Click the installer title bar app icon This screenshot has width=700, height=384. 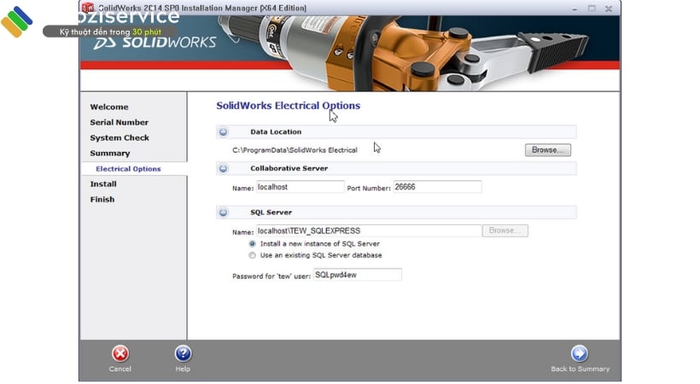tap(87, 7)
